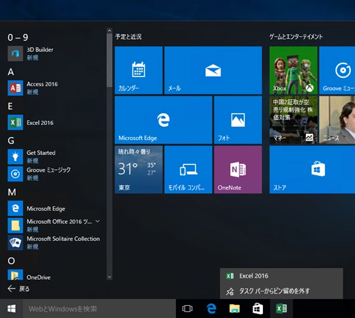Click scroll up arrow of app list
Viewport: 355px width, 318px height.
click(109, 31)
